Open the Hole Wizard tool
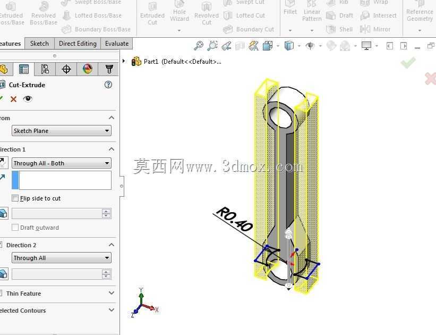Viewport: 436px width, 335px height. tap(179, 12)
